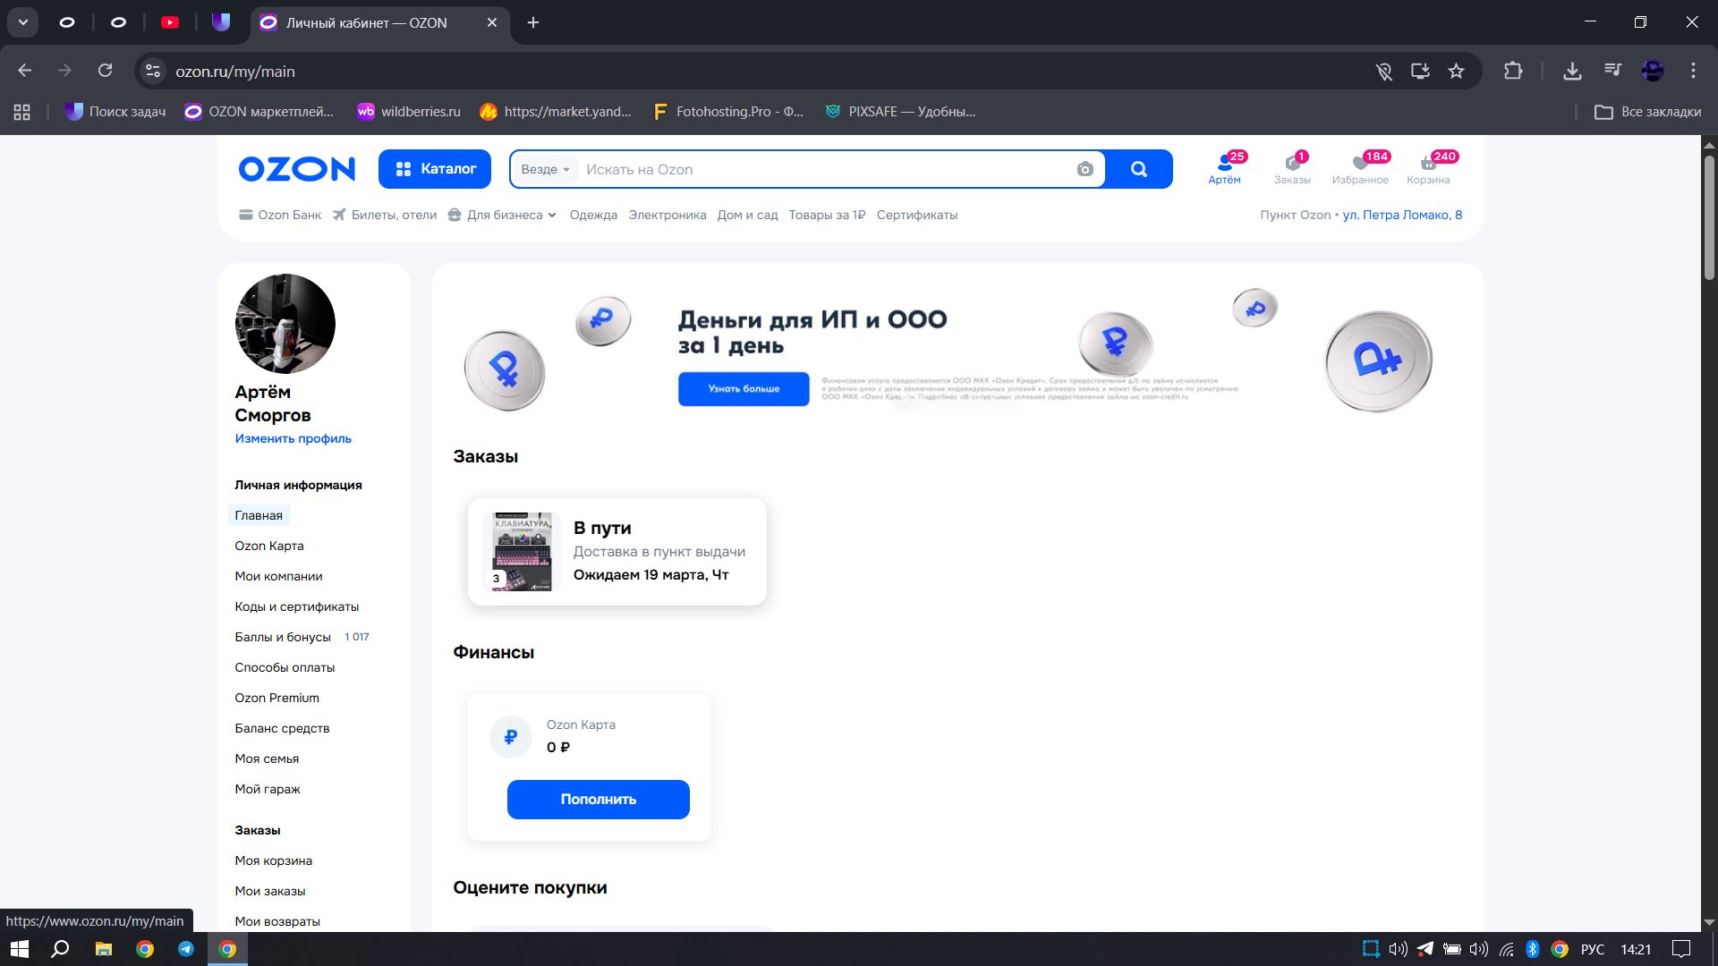Click Изменить профиль link
Screen dimensions: 1718x966
293,438
